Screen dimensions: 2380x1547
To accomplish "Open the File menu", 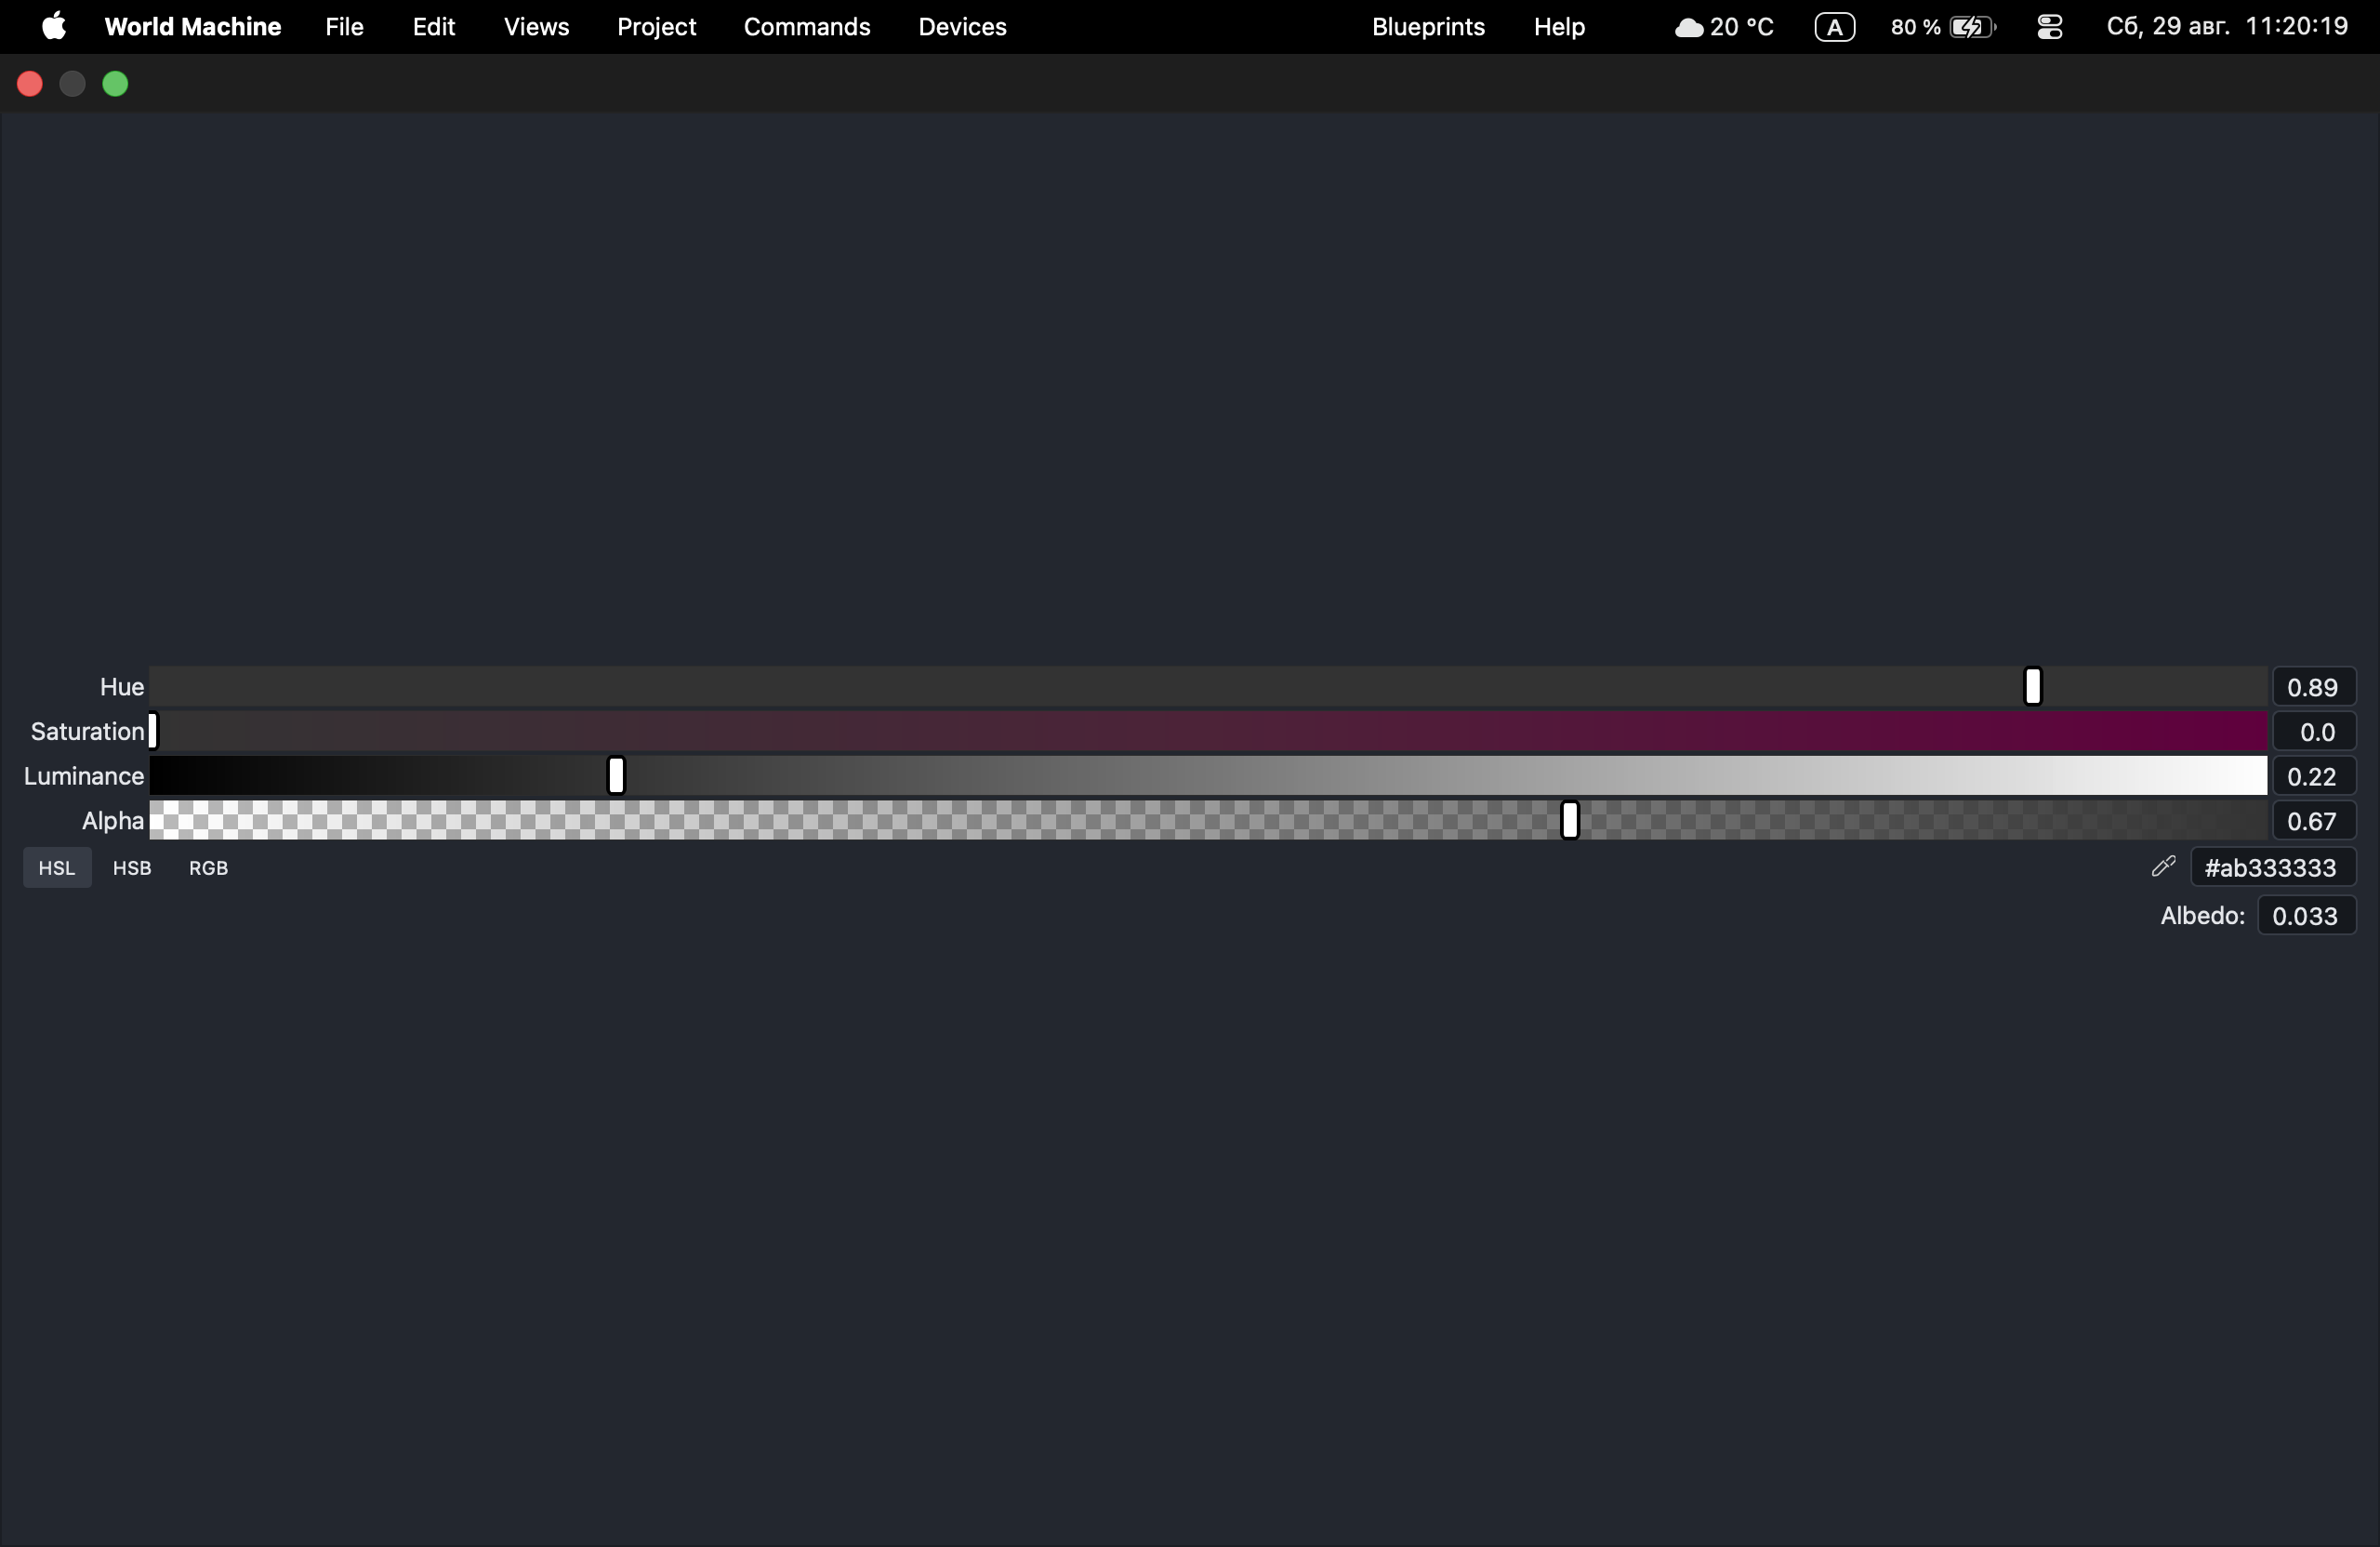I will [x=344, y=27].
